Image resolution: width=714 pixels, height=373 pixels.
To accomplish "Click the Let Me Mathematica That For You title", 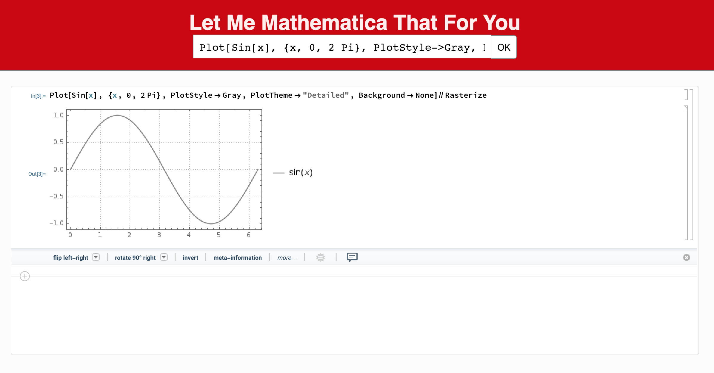I will [x=355, y=23].
